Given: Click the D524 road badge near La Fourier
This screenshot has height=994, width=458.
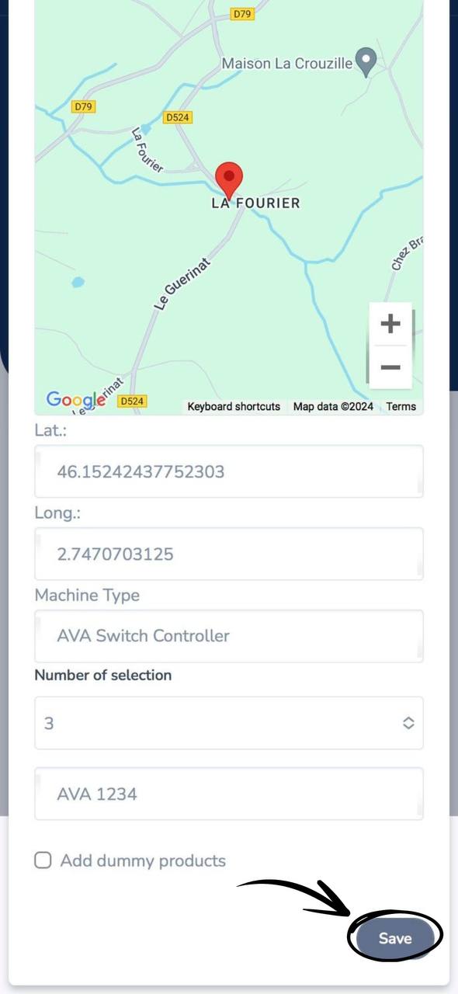Looking at the screenshot, I should click(x=178, y=117).
